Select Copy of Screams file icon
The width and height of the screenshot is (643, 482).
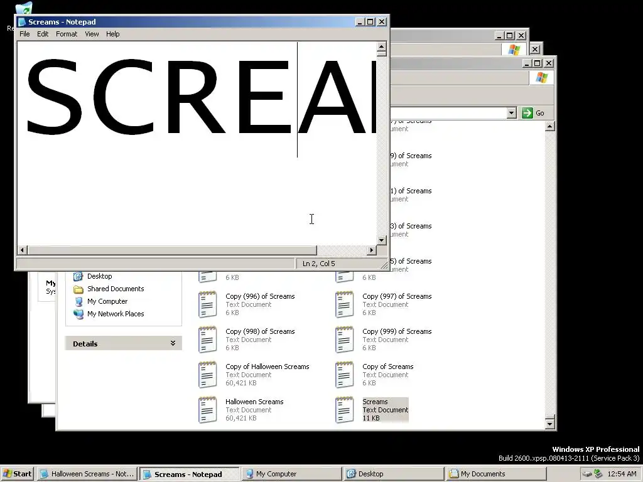click(345, 375)
